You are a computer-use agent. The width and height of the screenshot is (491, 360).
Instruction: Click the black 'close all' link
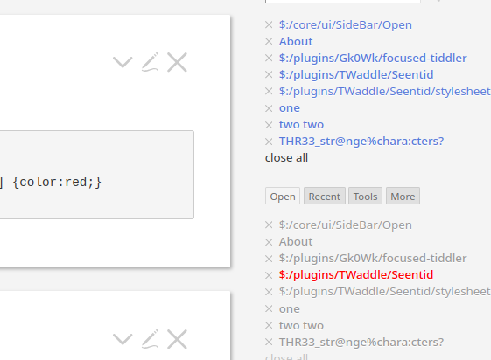pos(286,158)
